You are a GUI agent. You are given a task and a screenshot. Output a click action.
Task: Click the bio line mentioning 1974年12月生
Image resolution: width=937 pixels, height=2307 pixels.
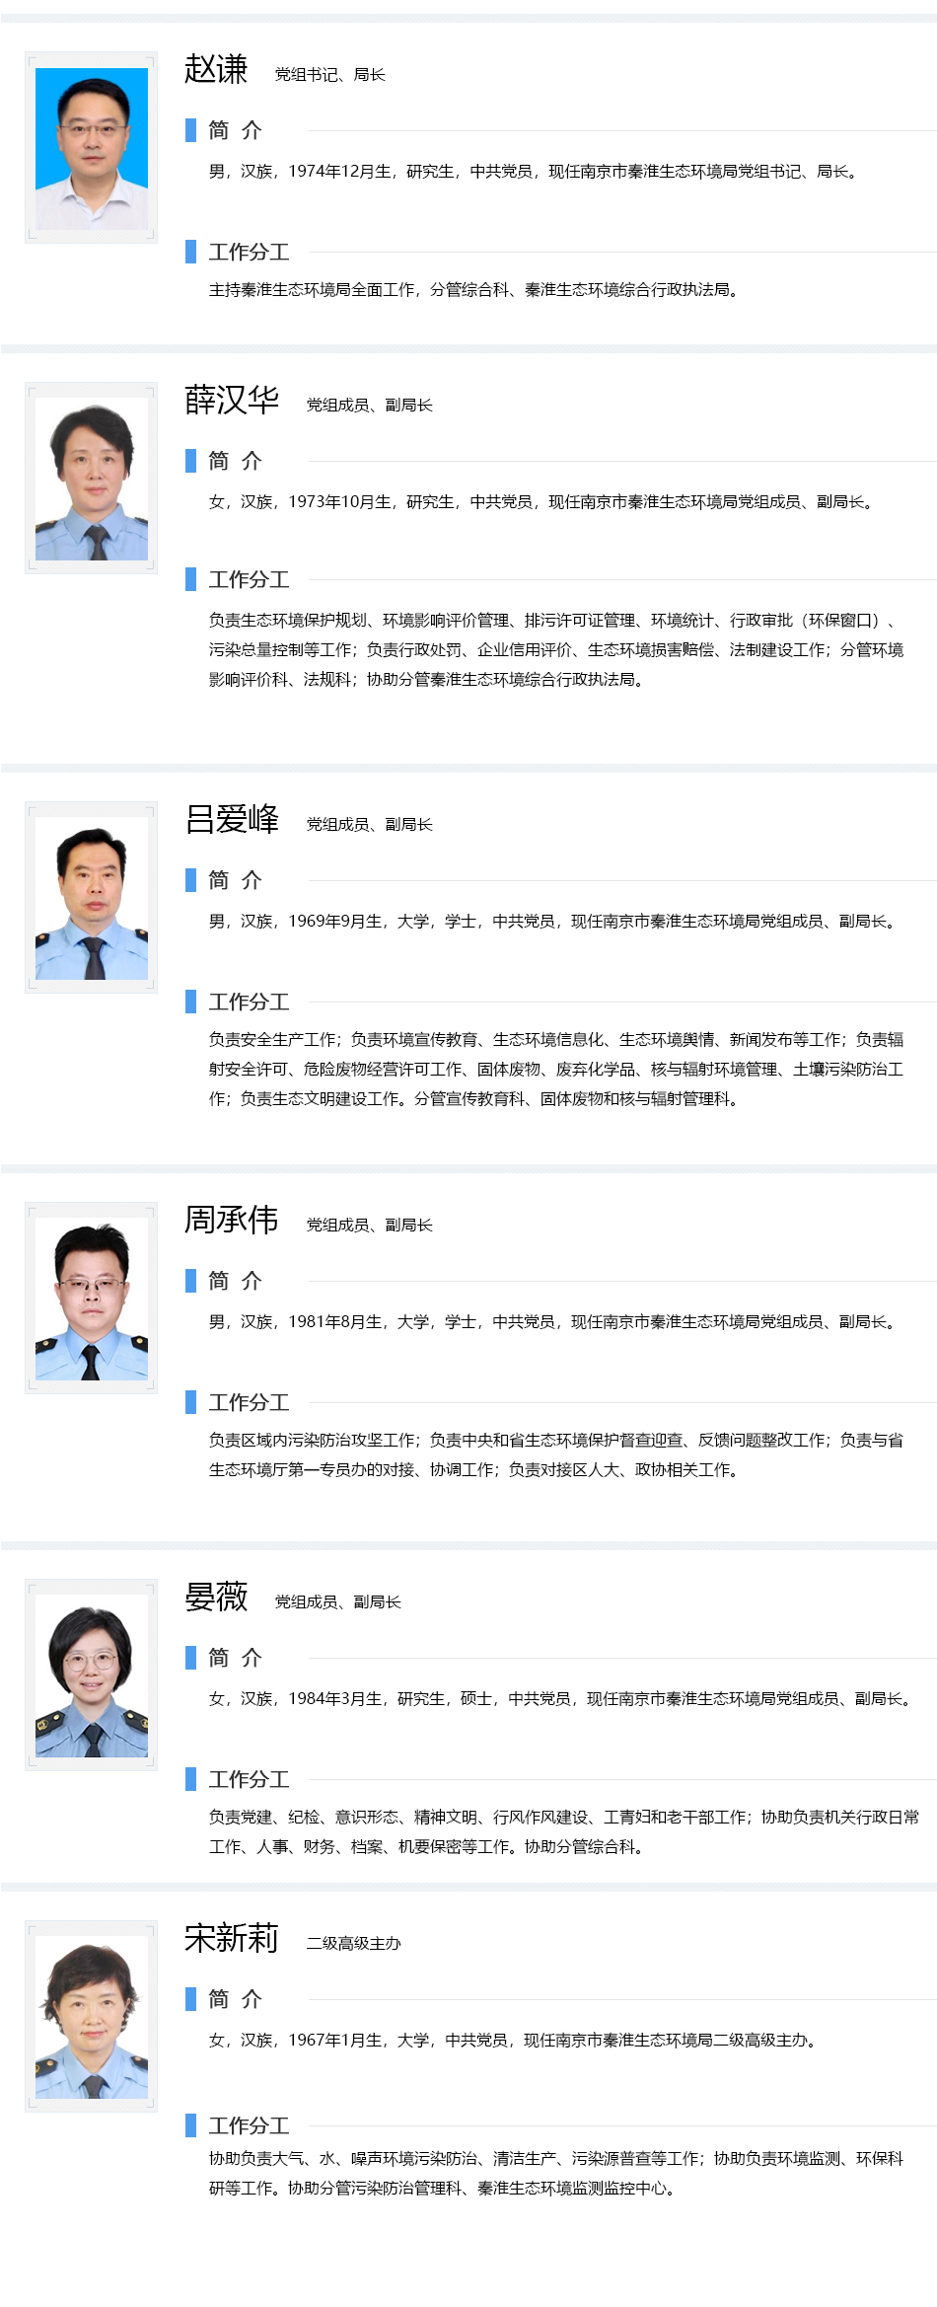pos(536,172)
